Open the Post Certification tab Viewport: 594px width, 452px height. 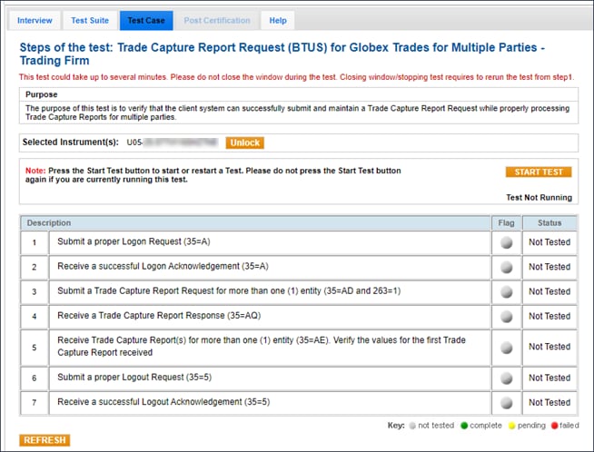[x=216, y=20]
